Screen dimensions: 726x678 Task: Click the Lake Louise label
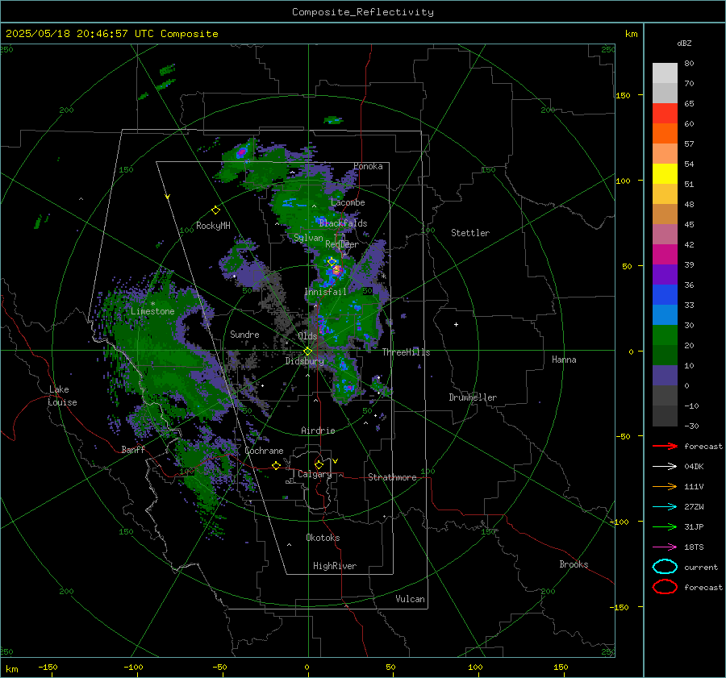(x=62, y=396)
